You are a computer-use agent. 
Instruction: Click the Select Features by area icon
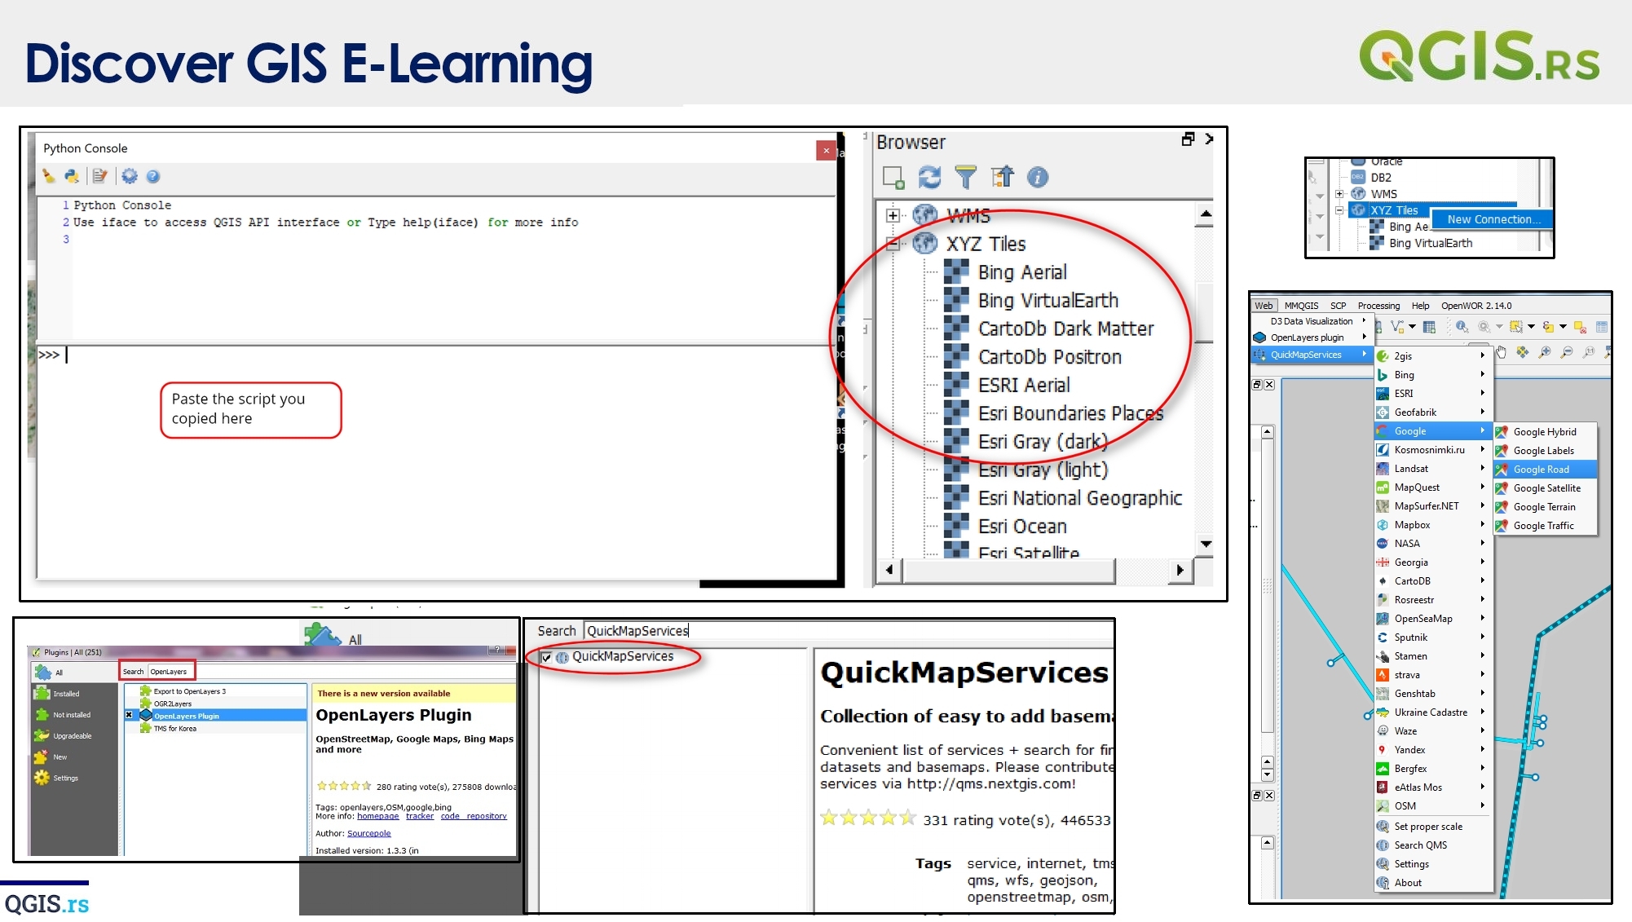(x=1515, y=327)
